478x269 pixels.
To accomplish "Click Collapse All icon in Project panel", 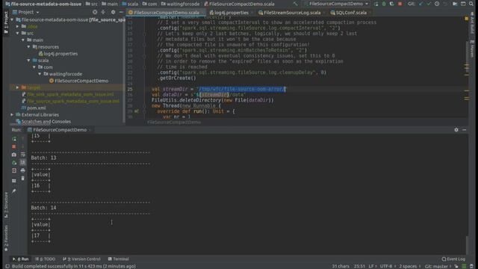I will (x=103, y=12).
